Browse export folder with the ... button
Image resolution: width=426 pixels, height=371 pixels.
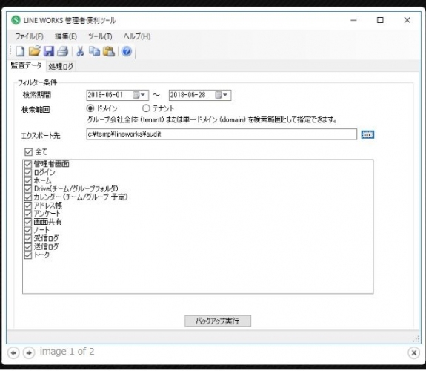(367, 134)
